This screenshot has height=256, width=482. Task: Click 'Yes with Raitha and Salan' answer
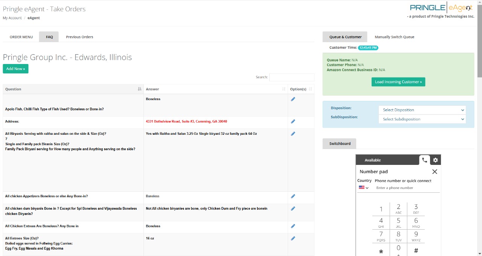coord(201,134)
